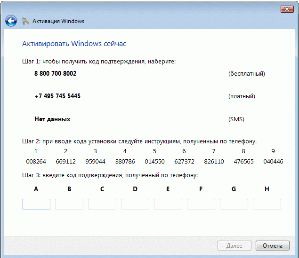Click the Активировать Windows сейчас heading
Screen dimensions: 299x258
(74, 44)
